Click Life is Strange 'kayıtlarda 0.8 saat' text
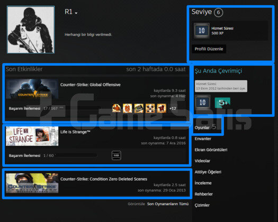Image resolution: width=278 pixels, height=222 pixels. [x=169, y=137]
